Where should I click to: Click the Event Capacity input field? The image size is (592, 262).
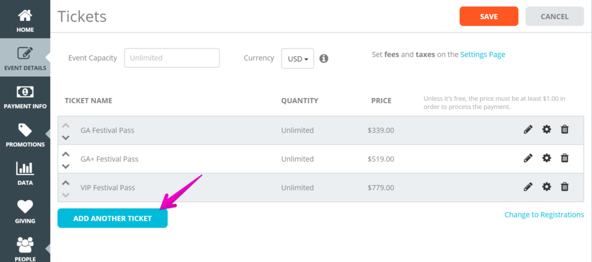click(172, 58)
